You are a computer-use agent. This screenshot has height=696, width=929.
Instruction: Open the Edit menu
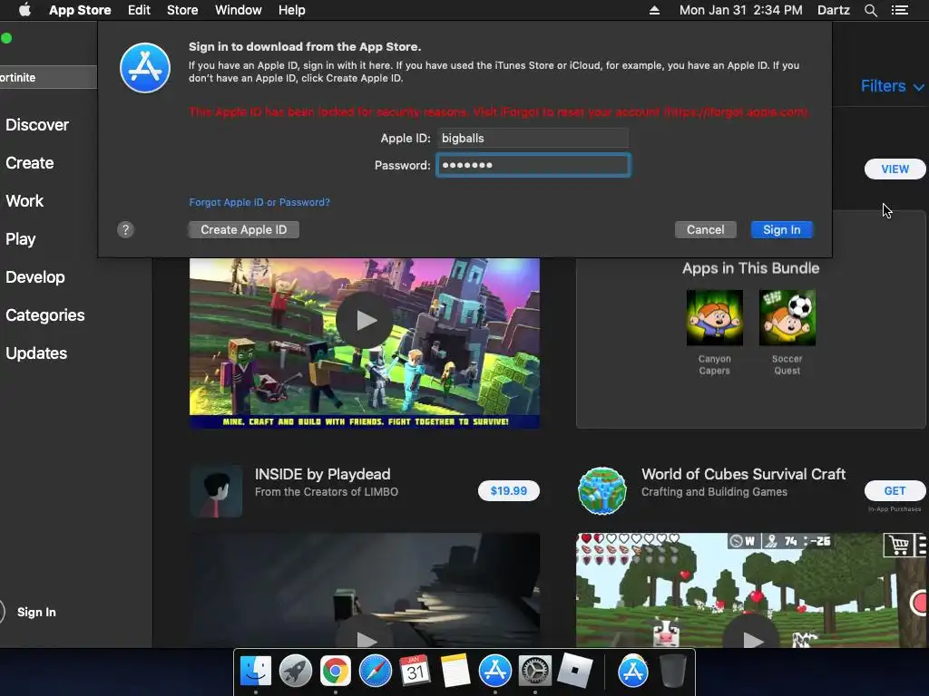coord(139,10)
